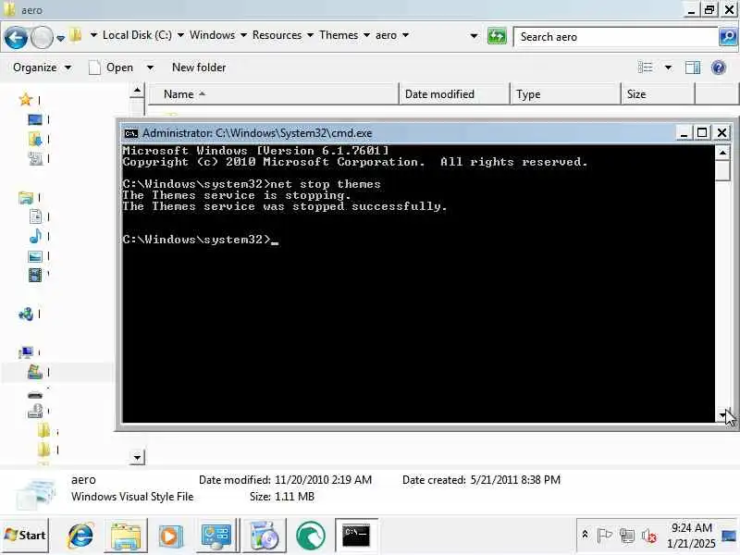Viewport: 740px width, 555px height.
Task: Select Local Disk (C:) in the breadcrumb
Action: point(137,35)
